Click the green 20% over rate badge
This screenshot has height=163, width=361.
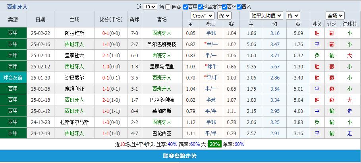215,144
